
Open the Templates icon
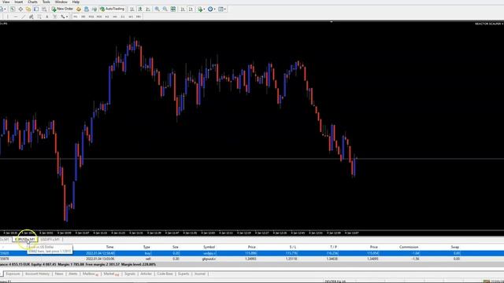click(x=220, y=9)
